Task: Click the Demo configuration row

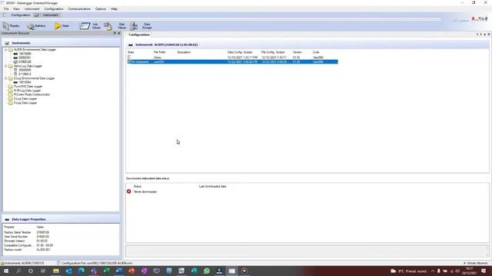Action: [x=232, y=58]
